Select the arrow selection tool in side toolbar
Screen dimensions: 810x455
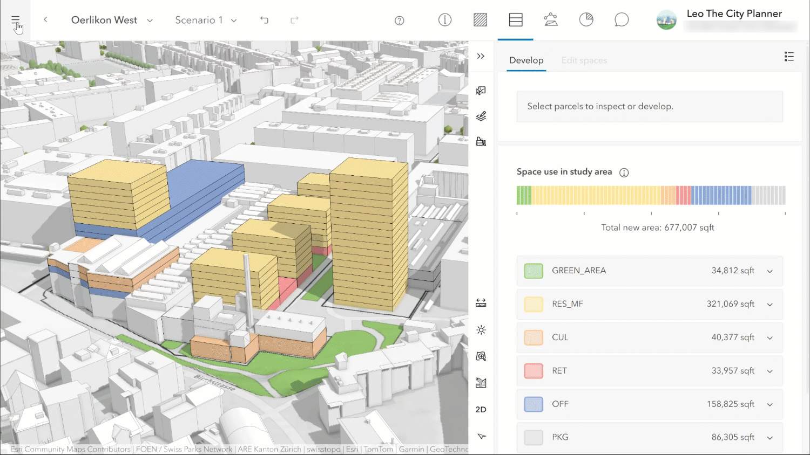pyautogui.click(x=481, y=436)
